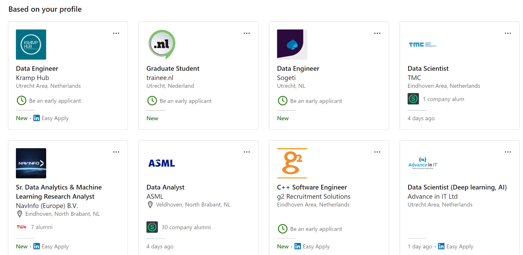Click the 30 company alumni text
Viewport: 523px width, 255px height.
[x=186, y=227]
